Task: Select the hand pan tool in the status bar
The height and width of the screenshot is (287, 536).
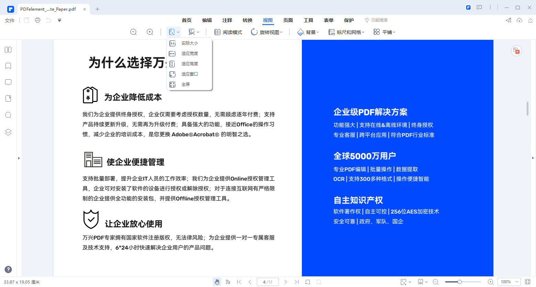Action: (x=217, y=282)
